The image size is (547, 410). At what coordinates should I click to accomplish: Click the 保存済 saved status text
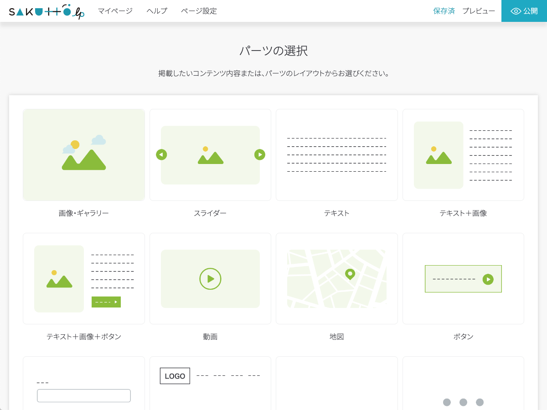point(444,11)
